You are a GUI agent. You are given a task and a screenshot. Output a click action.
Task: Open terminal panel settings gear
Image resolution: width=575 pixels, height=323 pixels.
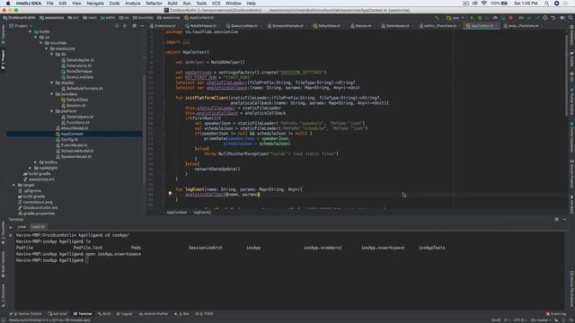(557, 219)
